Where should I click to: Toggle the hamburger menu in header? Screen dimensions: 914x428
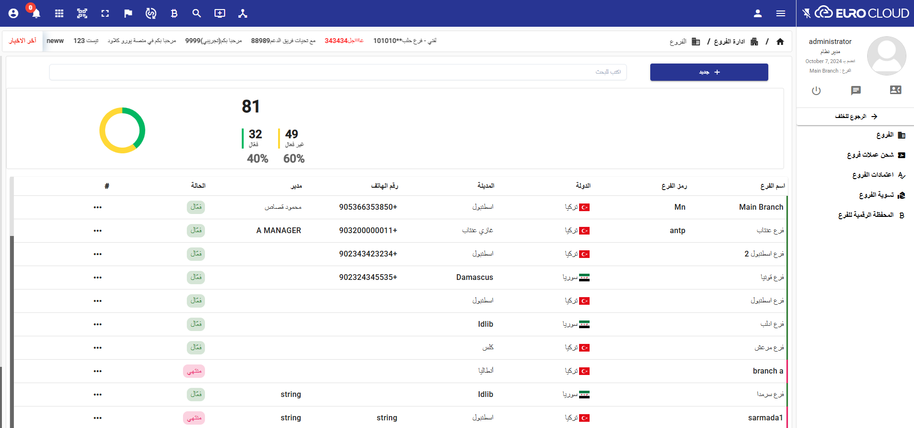[x=781, y=13]
